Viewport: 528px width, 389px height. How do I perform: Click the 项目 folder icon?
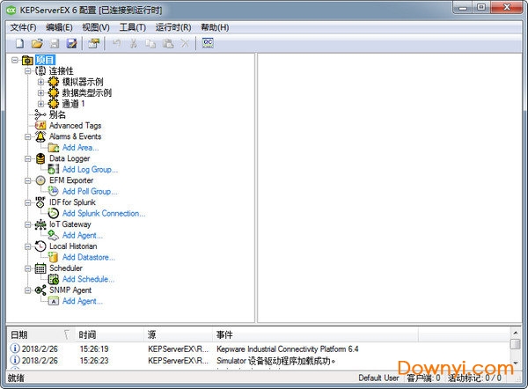point(27,60)
